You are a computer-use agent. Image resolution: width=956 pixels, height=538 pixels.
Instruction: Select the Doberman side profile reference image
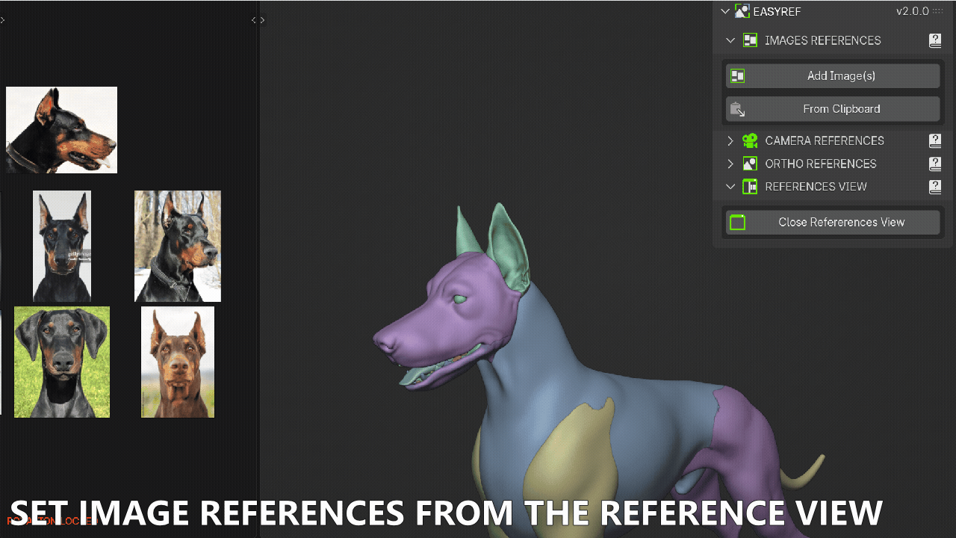click(61, 130)
